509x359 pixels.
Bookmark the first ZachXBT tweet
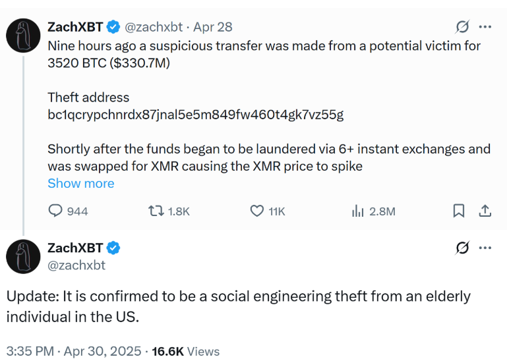459,211
